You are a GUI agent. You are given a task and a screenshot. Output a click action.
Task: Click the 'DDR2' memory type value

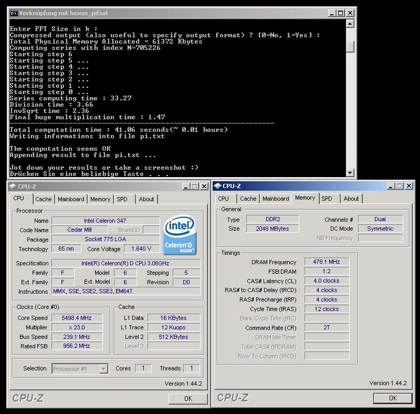pyautogui.click(x=272, y=219)
